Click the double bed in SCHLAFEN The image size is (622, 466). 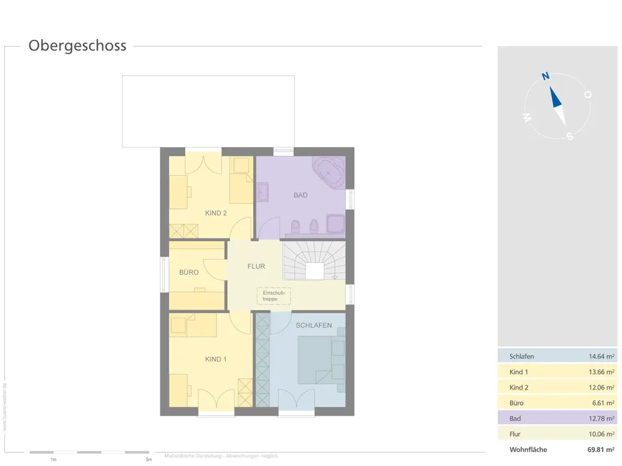point(321,360)
